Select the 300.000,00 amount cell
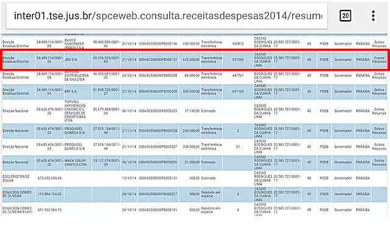Screen dimensions: 390x225 [190, 147]
